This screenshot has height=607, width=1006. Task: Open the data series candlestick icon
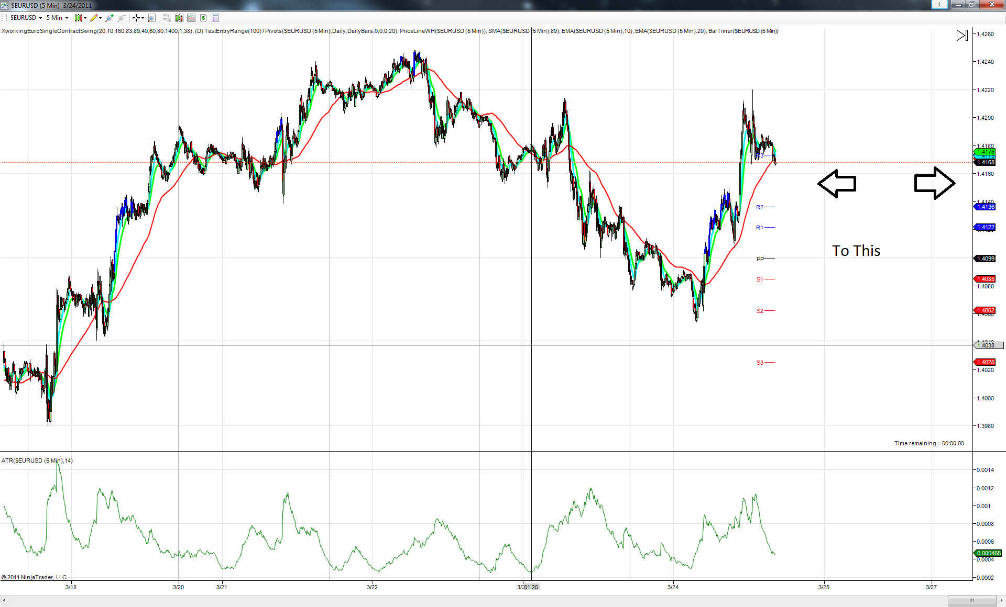(x=179, y=18)
